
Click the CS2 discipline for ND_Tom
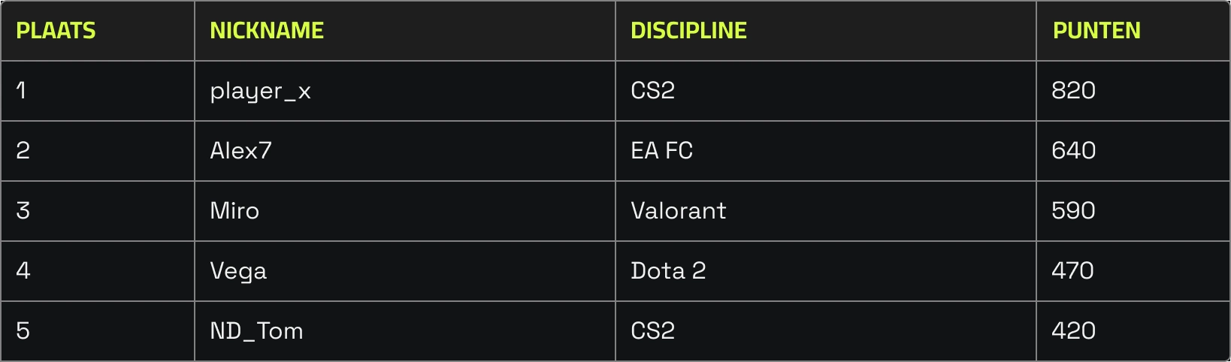(x=652, y=331)
